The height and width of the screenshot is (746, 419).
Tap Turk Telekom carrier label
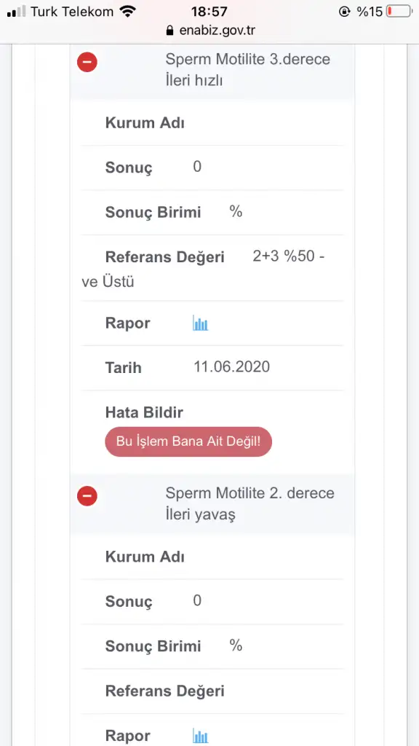(72, 12)
